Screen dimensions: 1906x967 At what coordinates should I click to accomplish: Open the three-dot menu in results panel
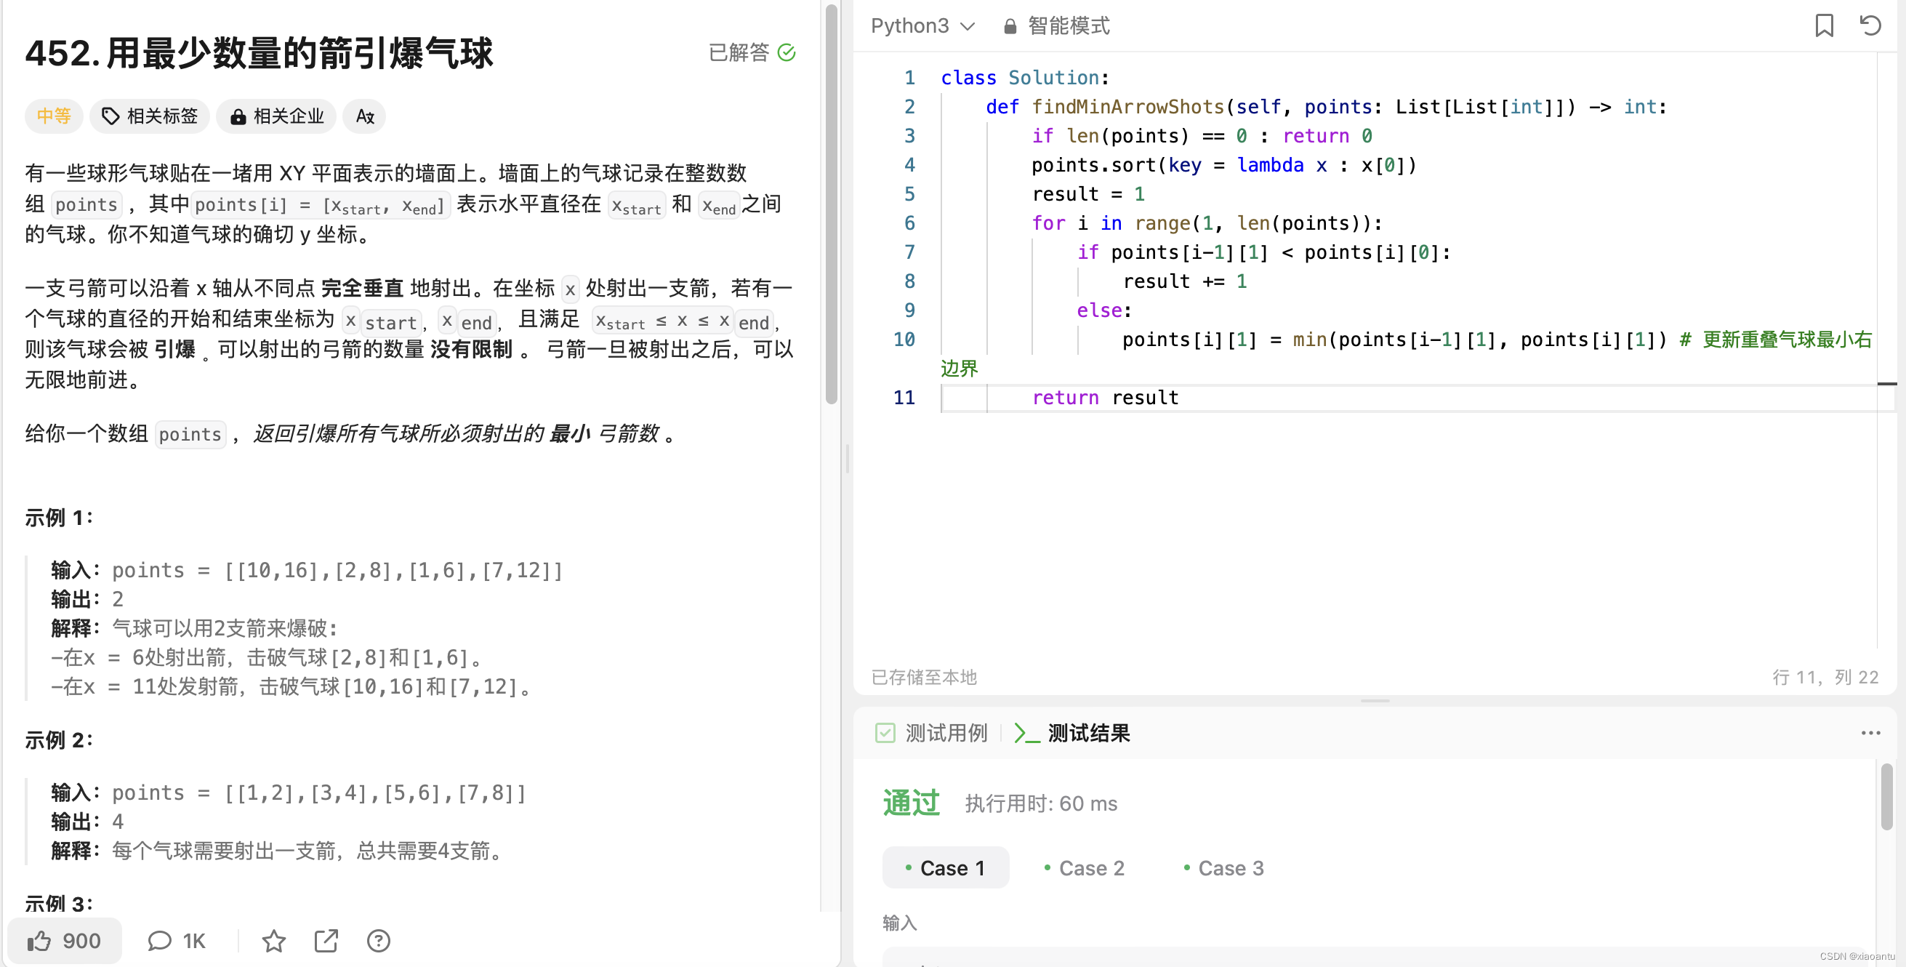pyautogui.click(x=1870, y=732)
